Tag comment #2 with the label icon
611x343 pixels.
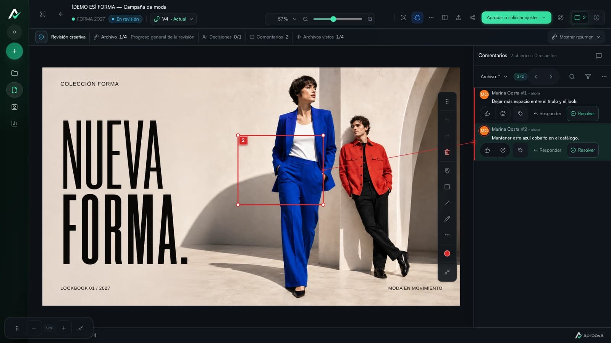[x=520, y=150]
